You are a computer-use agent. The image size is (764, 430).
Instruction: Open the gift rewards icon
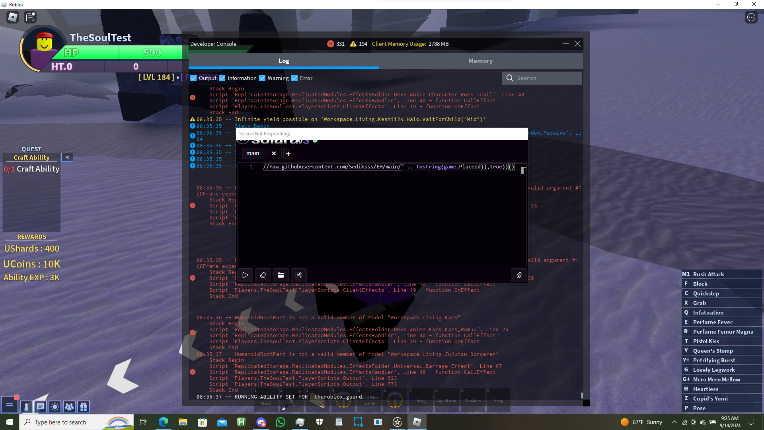(84, 407)
